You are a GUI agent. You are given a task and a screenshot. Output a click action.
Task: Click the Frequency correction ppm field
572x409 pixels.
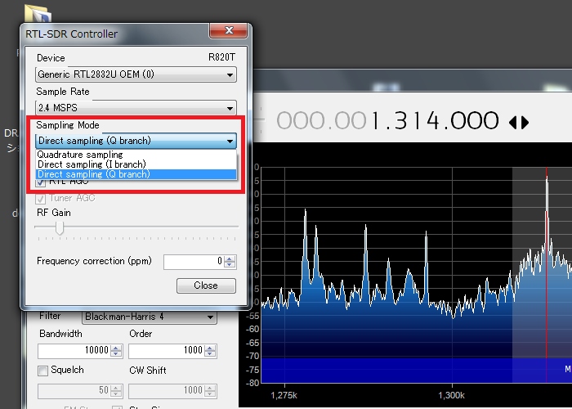(x=193, y=262)
